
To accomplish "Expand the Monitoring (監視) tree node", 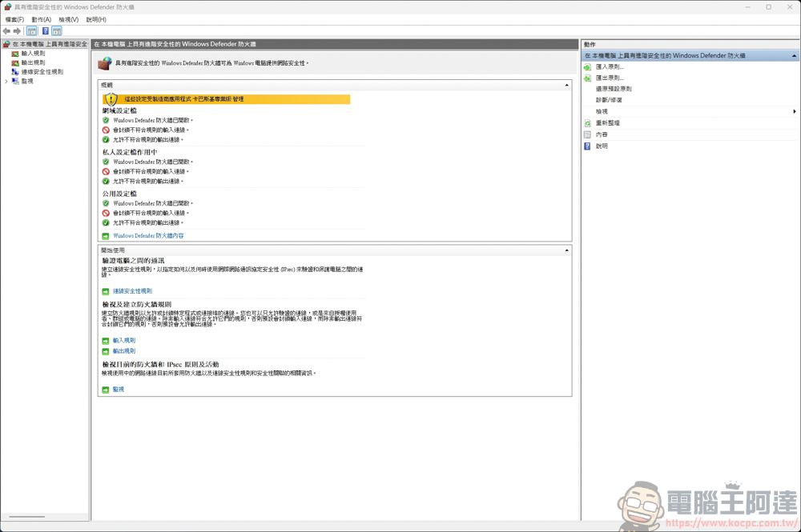I will tap(6, 81).
